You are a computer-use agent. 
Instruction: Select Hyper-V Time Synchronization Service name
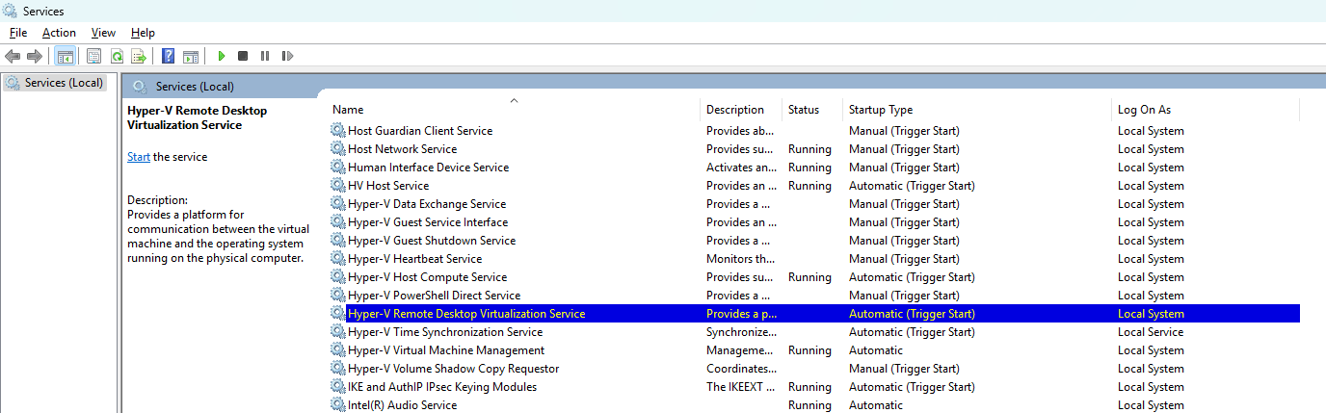(x=445, y=332)
